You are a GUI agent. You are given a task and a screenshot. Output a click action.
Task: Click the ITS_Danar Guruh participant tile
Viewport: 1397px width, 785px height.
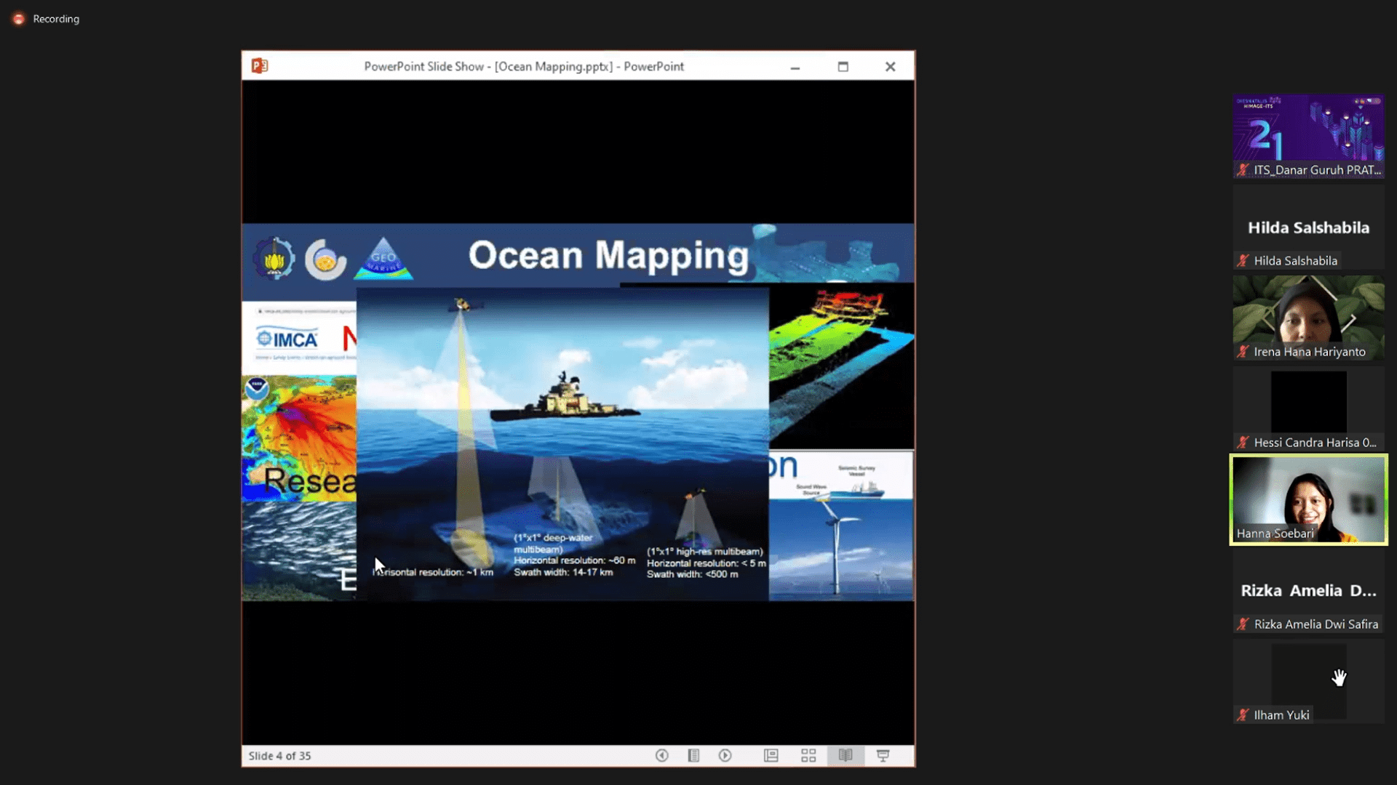(1308, 135)
